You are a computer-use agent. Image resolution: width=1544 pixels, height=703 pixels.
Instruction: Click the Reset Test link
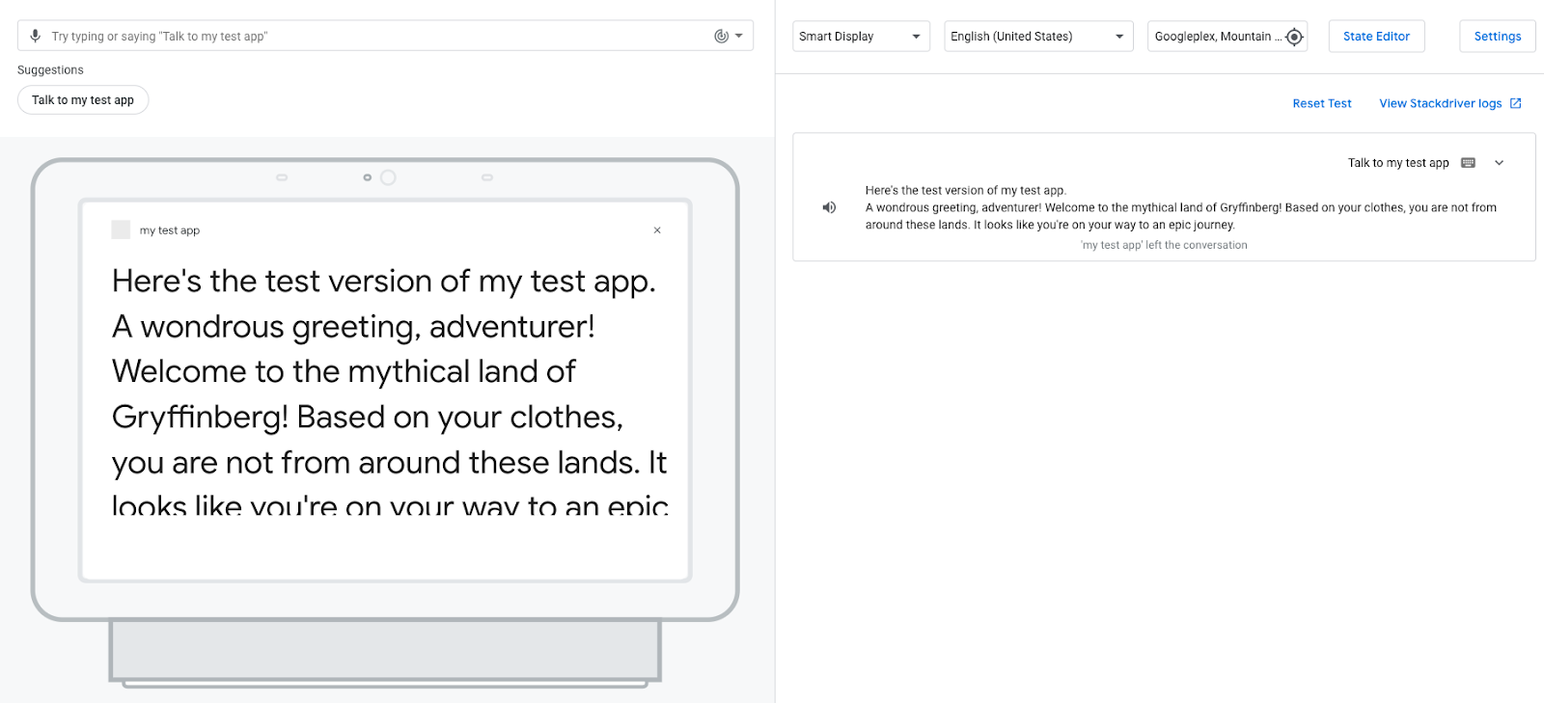pyautogui.click(x=1321, y=103)
